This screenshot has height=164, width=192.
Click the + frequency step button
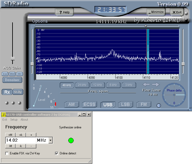tap(31, 135)
